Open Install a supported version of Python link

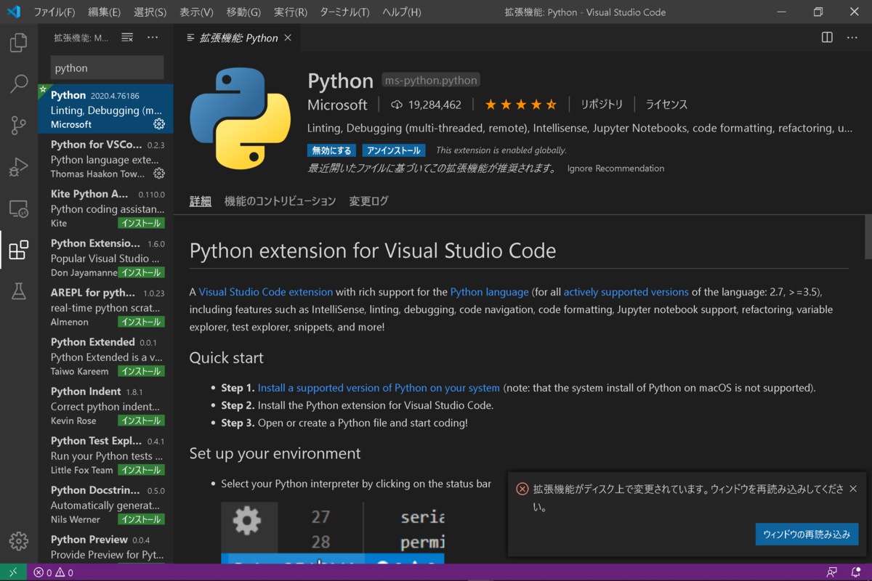pyautogui.click(x=379, y=388)
